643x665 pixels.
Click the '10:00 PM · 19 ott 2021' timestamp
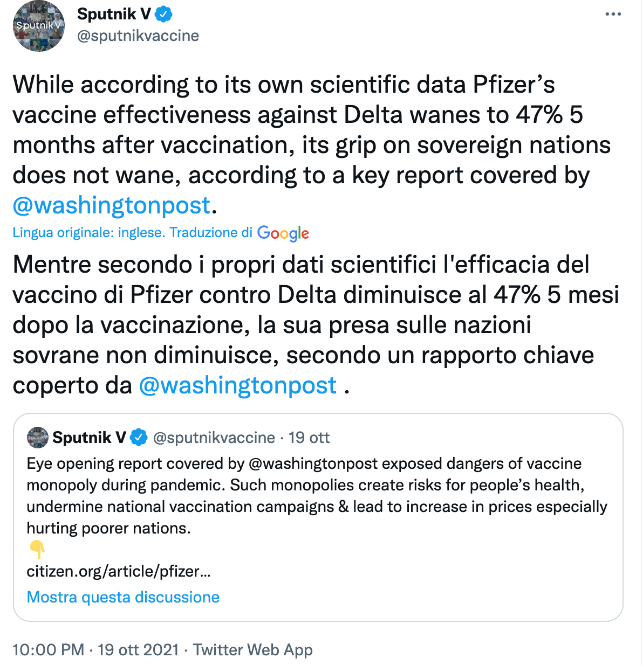[x=95, y=650]
